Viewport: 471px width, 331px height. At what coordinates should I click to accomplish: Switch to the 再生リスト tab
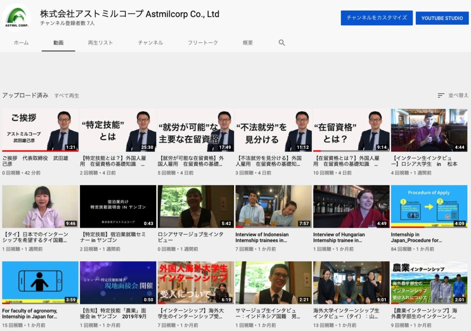coord(100,43)
